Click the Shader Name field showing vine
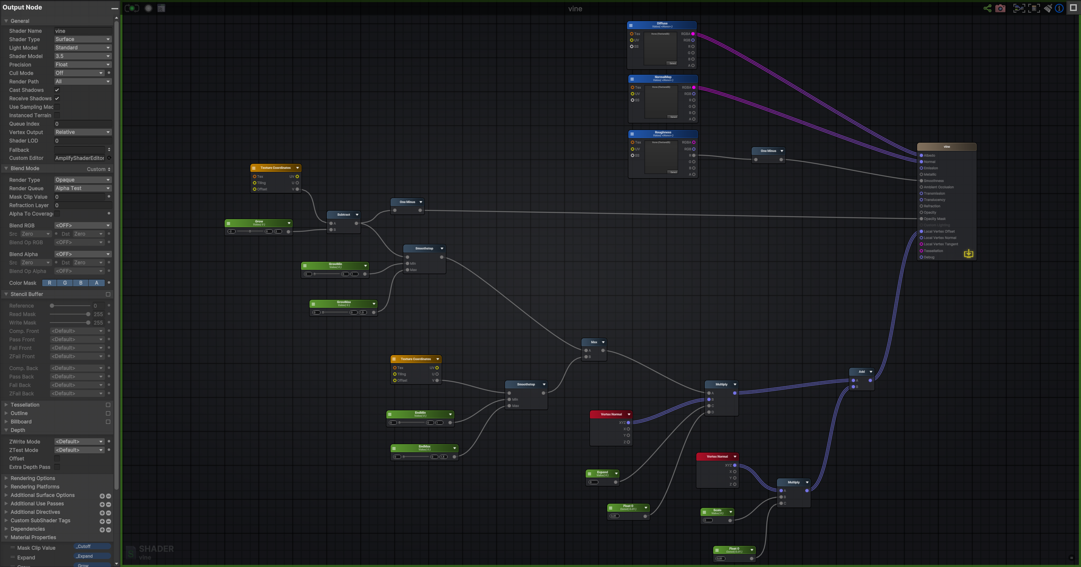 pos(83,31)
